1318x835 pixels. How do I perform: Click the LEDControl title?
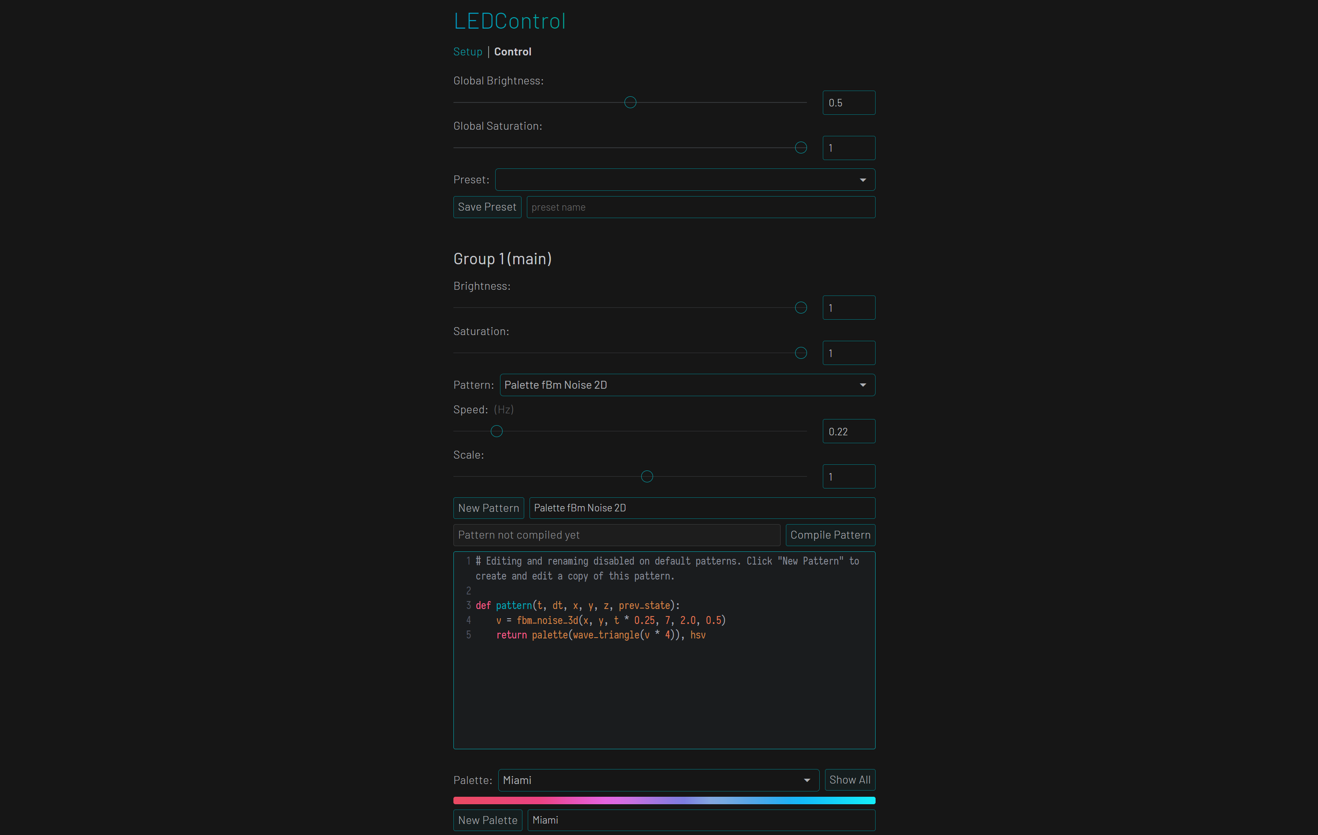[x=509, y=21]
